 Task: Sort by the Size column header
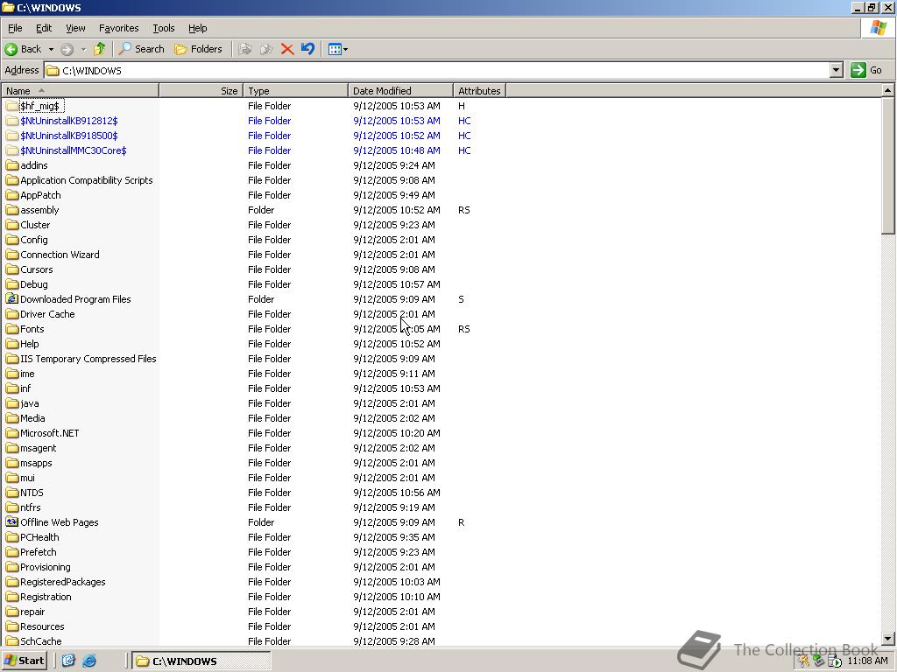click(x=201, y=91)
